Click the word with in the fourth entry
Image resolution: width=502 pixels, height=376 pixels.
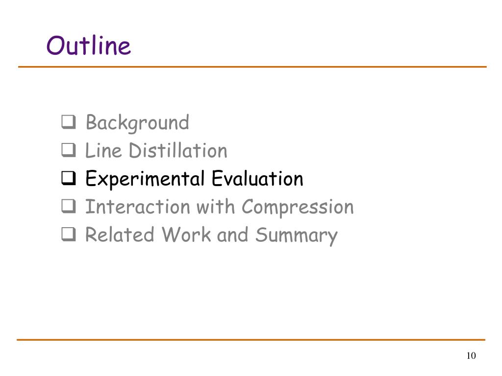point(216,207)
